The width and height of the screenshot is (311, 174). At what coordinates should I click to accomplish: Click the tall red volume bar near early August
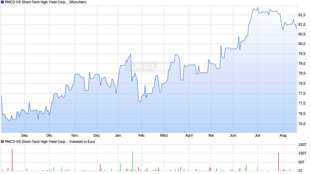click(x=279, y=162)
